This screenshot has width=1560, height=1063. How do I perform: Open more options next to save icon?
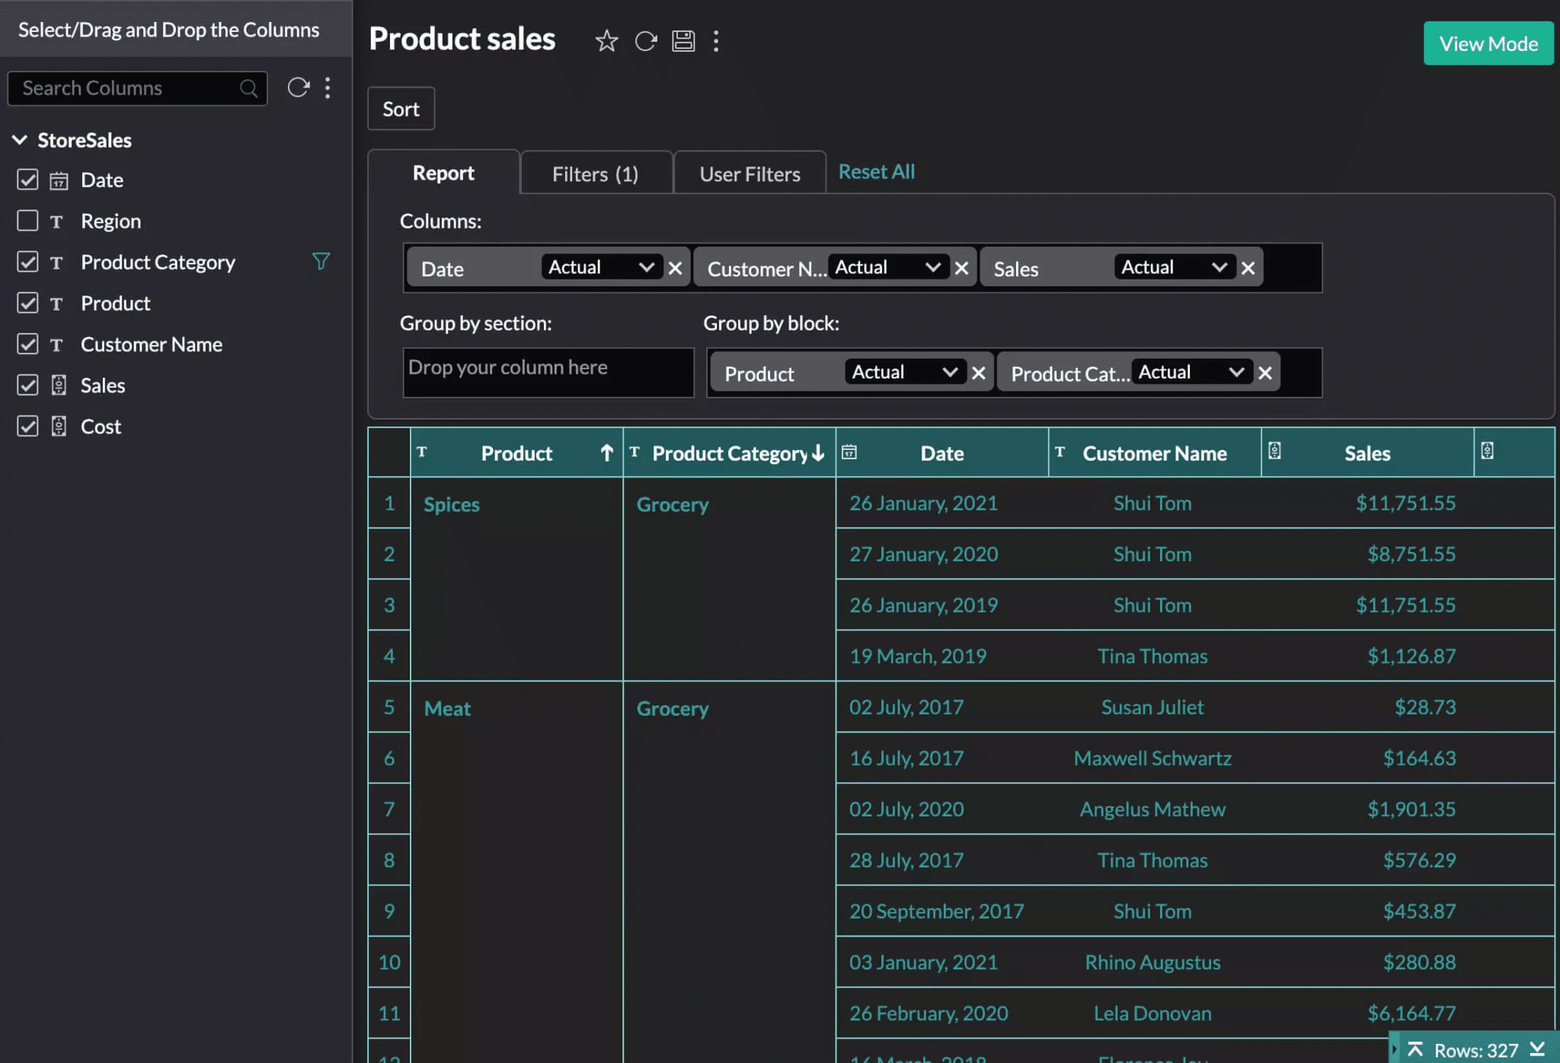click(x=716, y=40)
